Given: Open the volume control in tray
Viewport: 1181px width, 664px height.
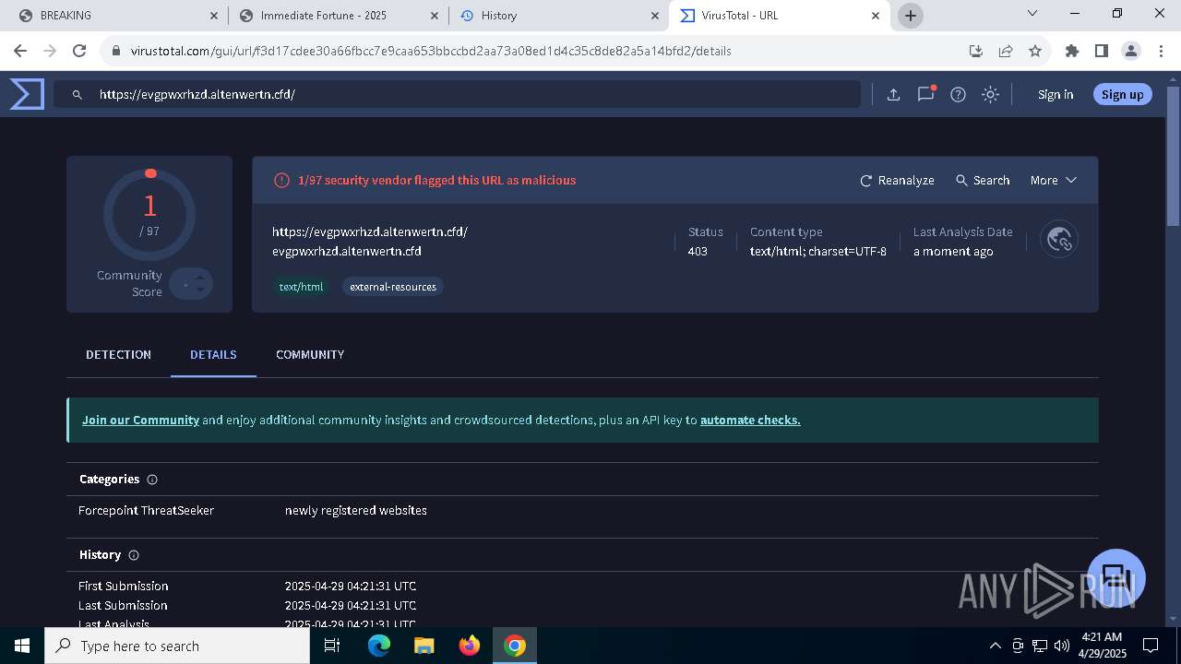Looking at the screenshot, I should click(1062, 646).
